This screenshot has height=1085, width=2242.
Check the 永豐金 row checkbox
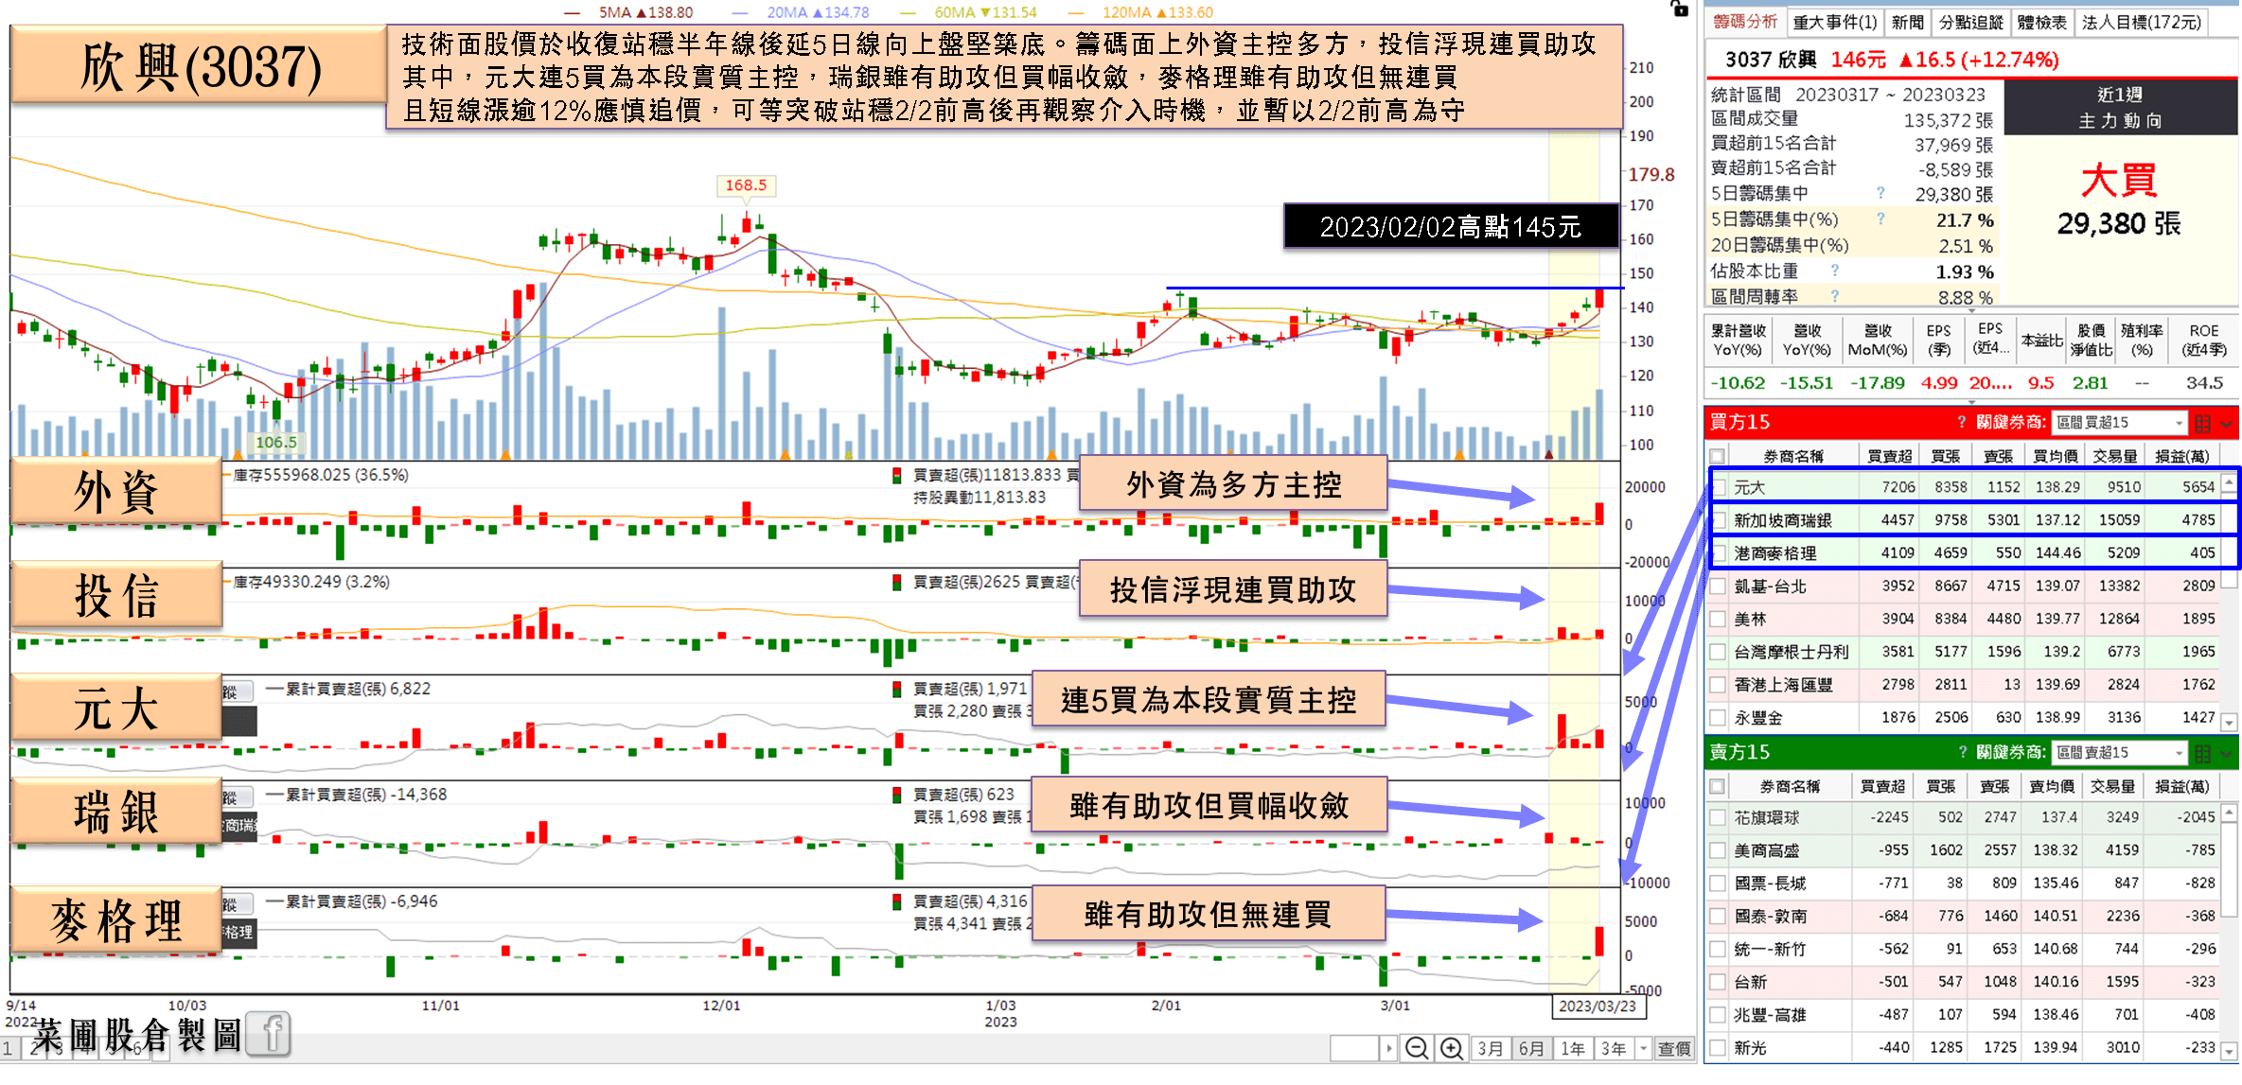click(x=1718, y=717)
